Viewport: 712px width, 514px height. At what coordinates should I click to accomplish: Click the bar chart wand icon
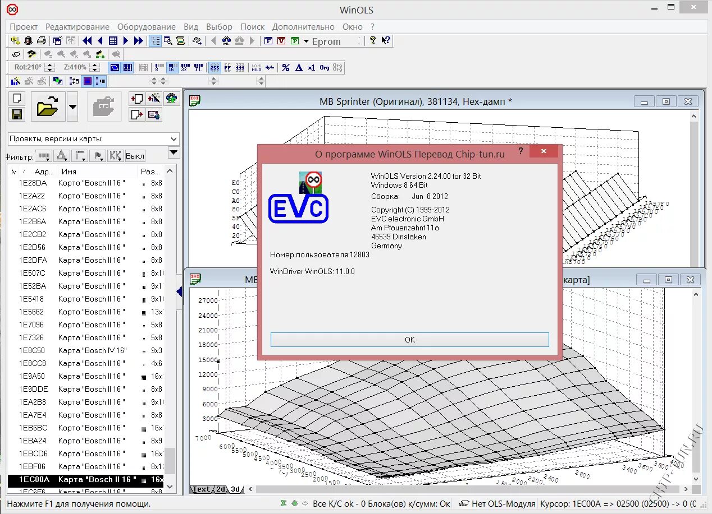[15, 81]
